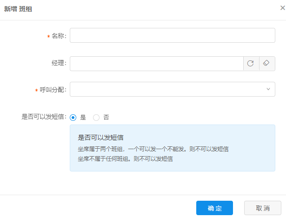Click the 新增 班组 dialog title
This screenshot has height=217, width=286.
click(18, 8)
